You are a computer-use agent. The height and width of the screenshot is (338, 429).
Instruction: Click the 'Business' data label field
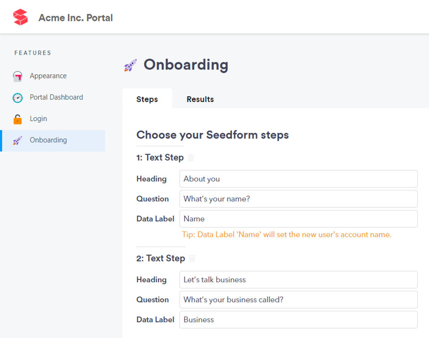tap(299, 319)
